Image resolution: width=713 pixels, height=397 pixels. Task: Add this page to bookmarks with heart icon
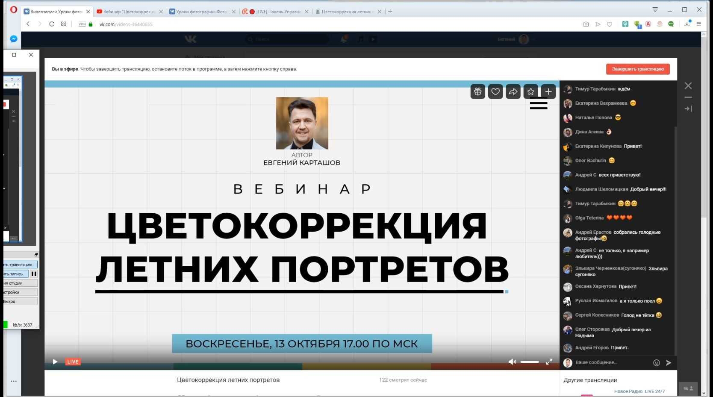[610, 24]
